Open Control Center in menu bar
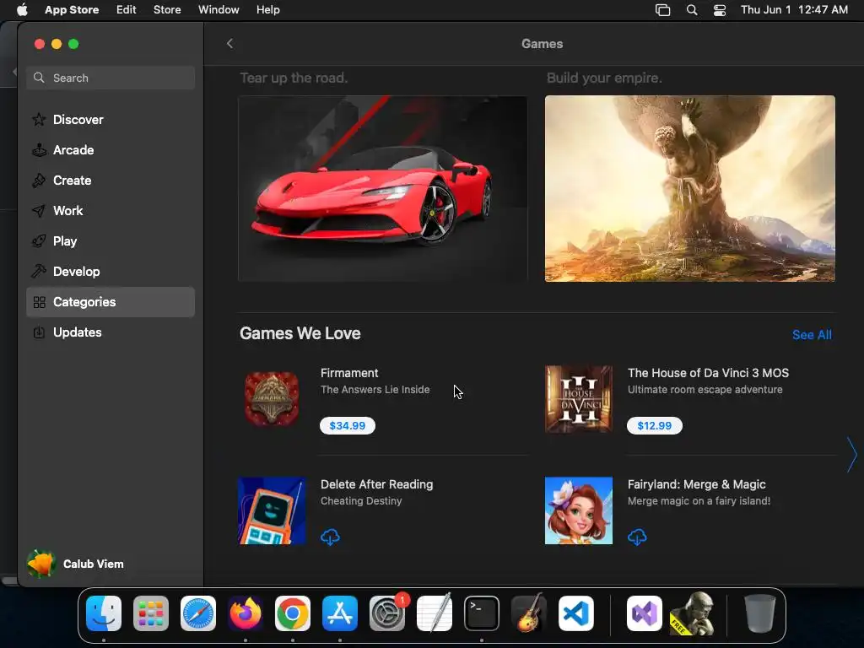The image size is (864, 648). click(720, 10)
